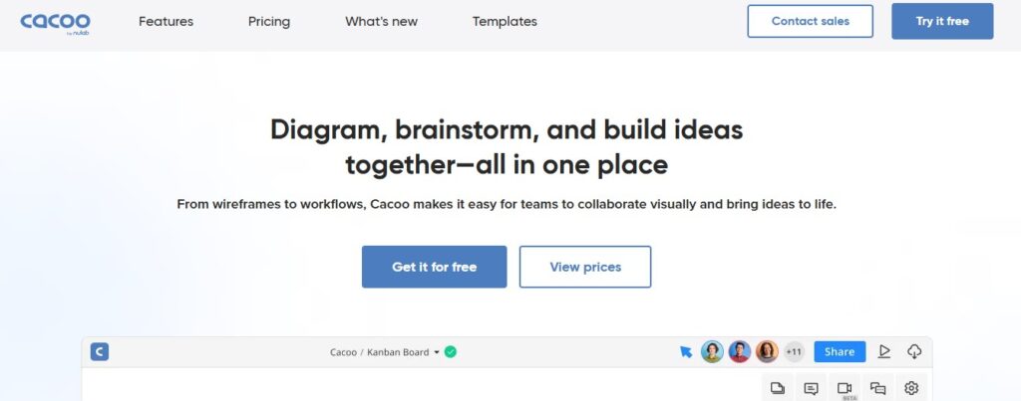1021x401 pixels.
Task: Start presentation with the play icon
Action: click(x=883, y=351)
